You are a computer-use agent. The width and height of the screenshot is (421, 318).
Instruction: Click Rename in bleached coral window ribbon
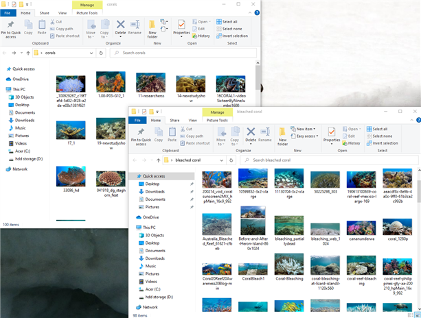click(x=264, y=135)
